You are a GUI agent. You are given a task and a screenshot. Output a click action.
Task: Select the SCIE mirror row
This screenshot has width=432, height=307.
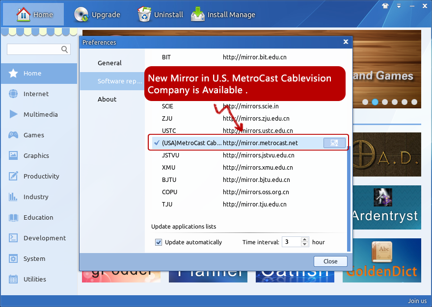click(248, 106)
